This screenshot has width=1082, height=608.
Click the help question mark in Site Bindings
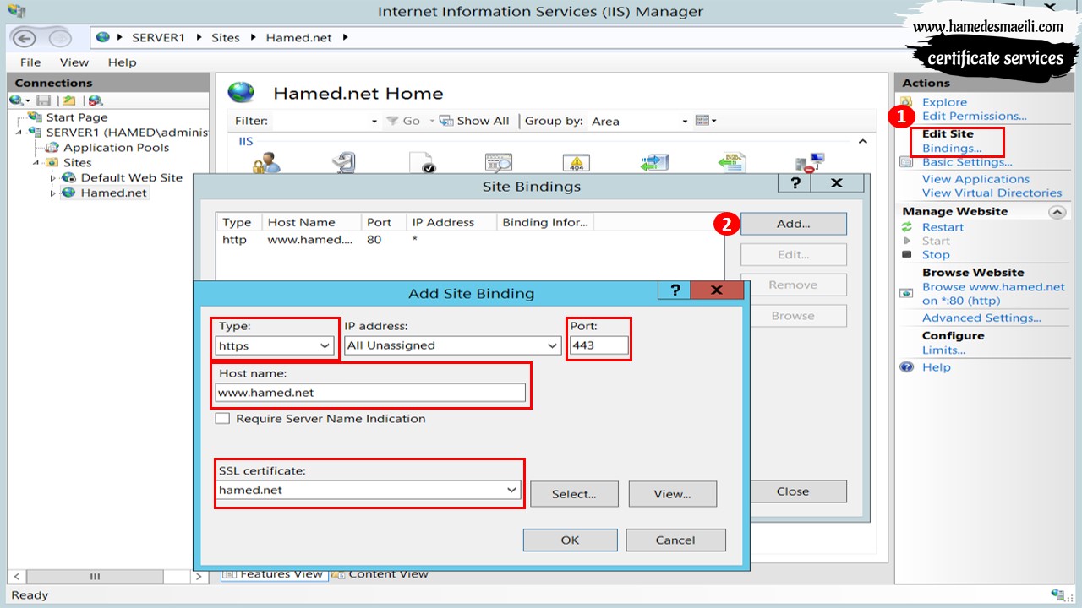(x=795, y=183)
